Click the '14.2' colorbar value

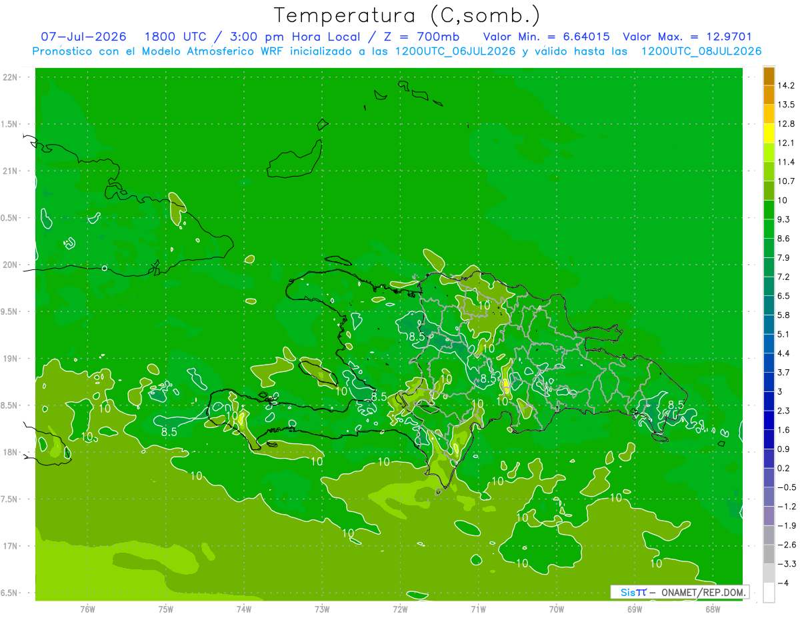tap(786, 85)
